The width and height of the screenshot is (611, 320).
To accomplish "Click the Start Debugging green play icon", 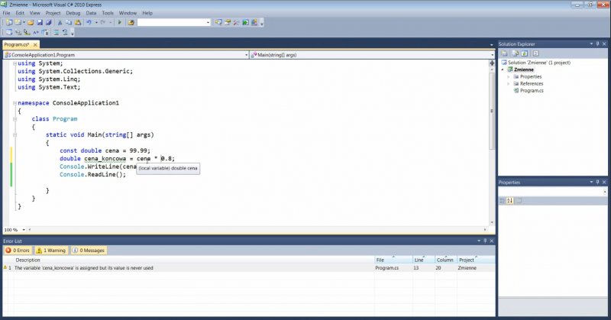I will [x=120, y=23].
